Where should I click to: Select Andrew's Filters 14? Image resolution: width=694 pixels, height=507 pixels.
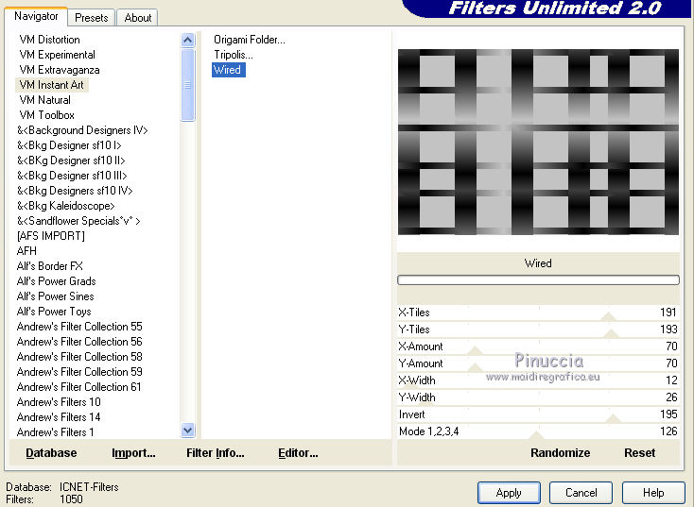[x=59, y=416]
